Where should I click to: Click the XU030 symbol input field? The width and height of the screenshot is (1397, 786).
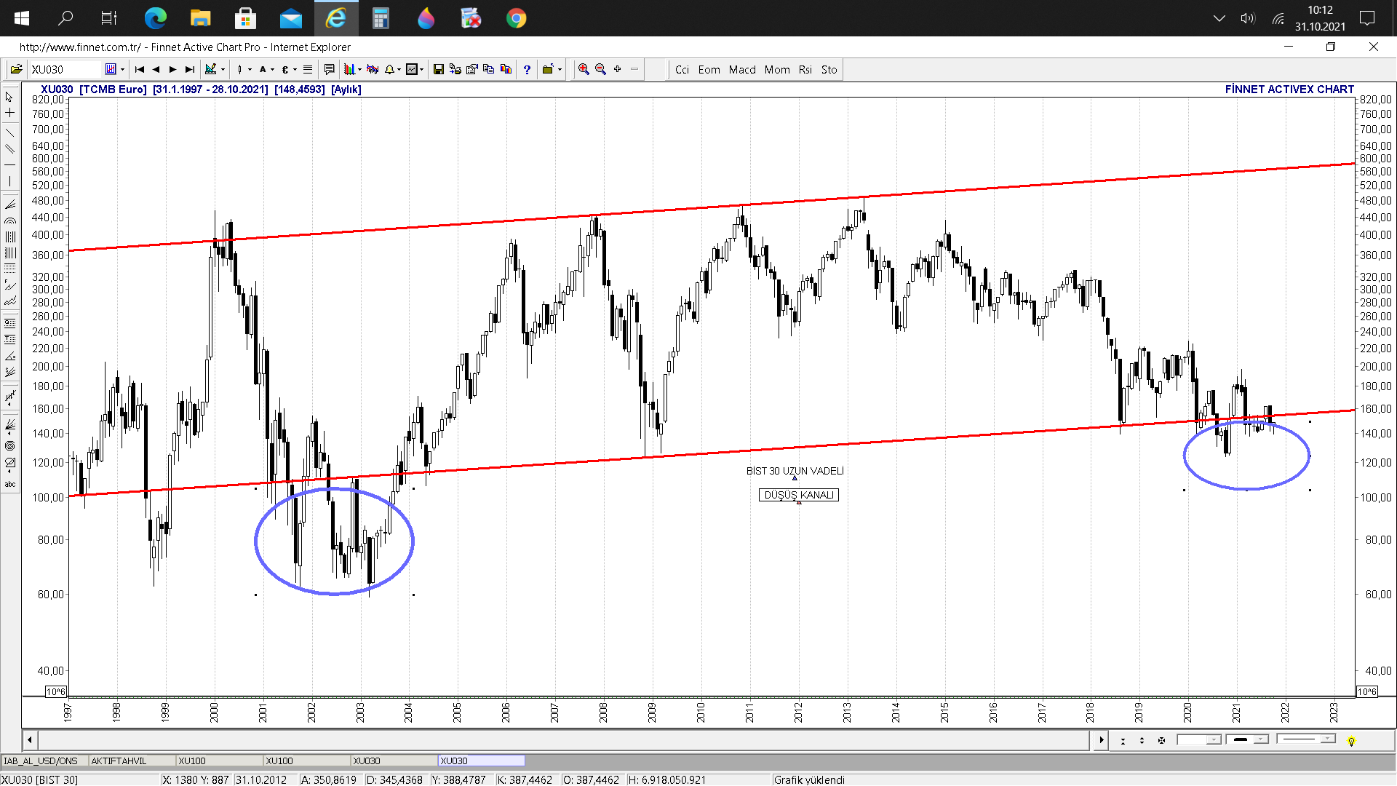pyautogui.click(x=64, y=70)
